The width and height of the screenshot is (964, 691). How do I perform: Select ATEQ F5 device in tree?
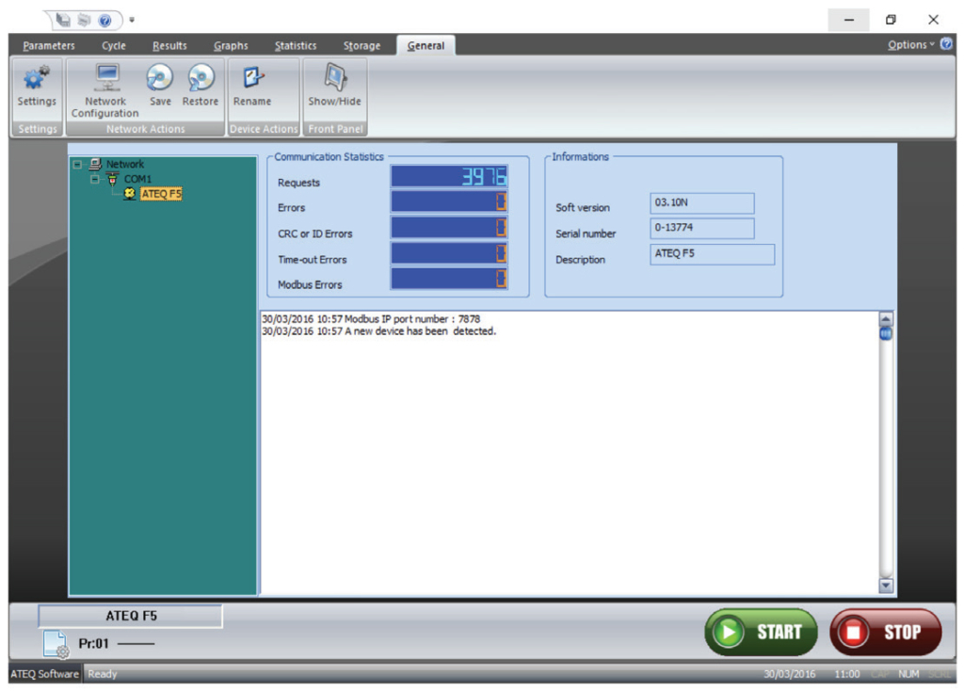pos(161,194)
